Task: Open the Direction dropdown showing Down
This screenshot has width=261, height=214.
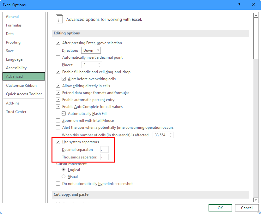Action: [x=91, y=51]
